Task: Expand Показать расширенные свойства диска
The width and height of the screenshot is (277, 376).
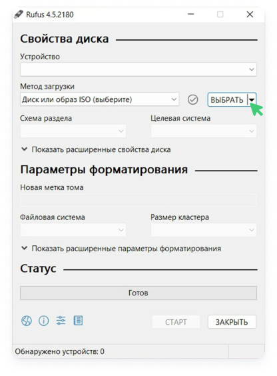Action: [96, 149]
